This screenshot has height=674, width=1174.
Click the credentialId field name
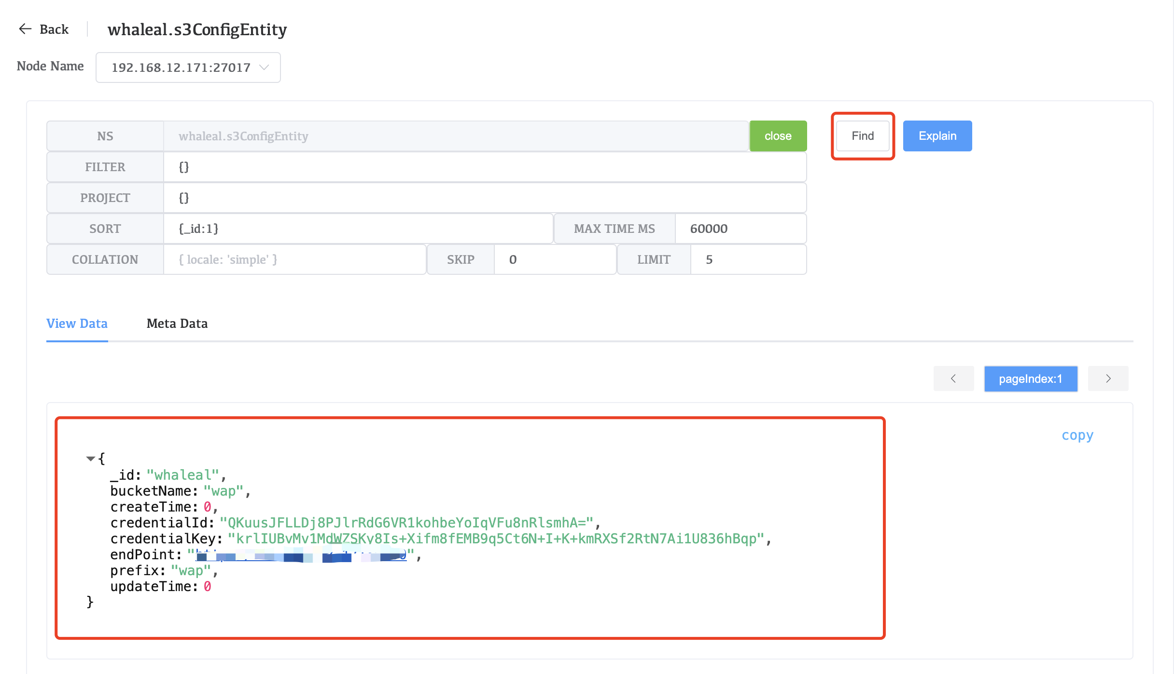click(162, 523)
